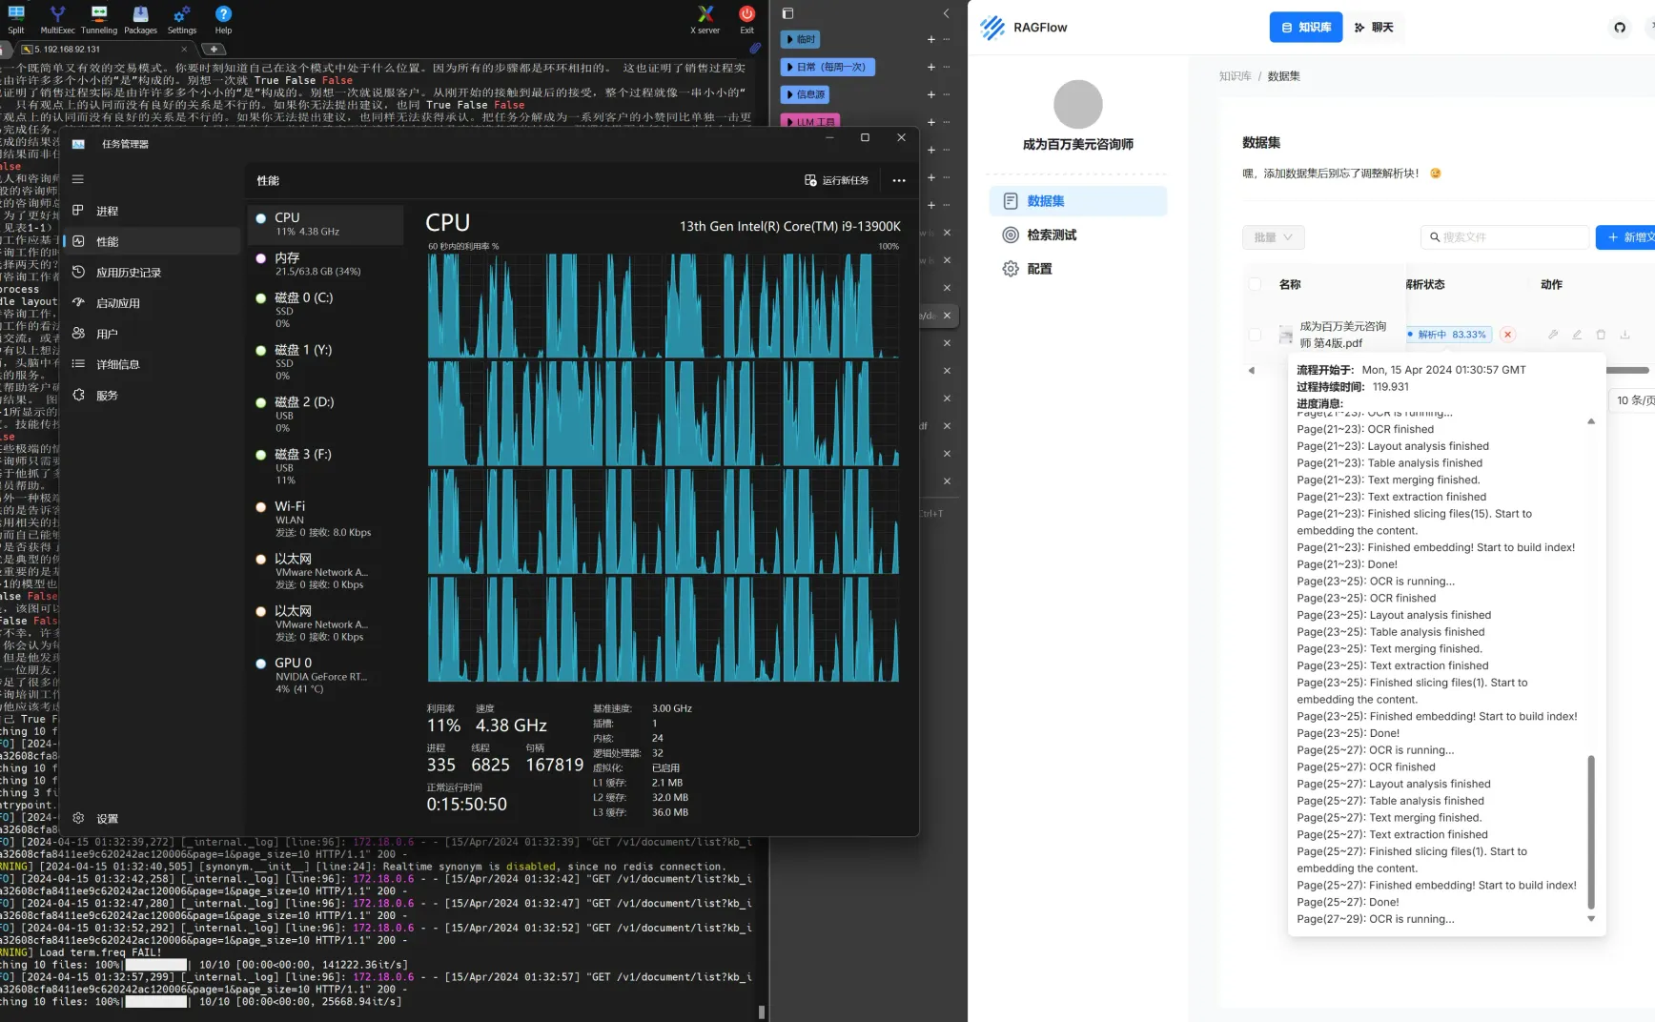Check the box for 成为百万美元咨询师 PDF row
The image size is (1655, 1022).
click(x=1255, y=335)
